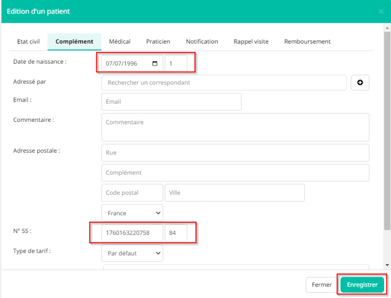
Task: Expand the Type de tarif dropdown
Action: pos(132,253)
